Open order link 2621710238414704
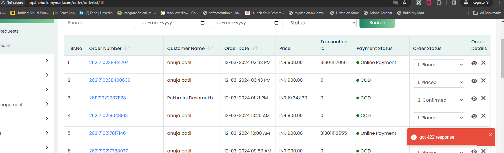This screenshot has height=153, width=504. click(x=109, y=62)
